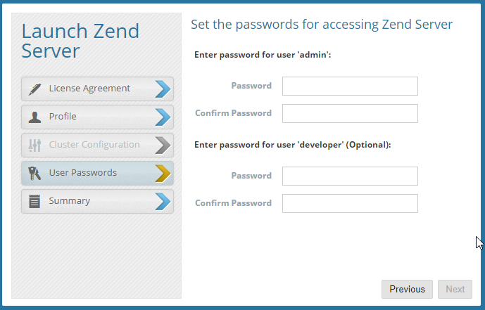Viewport: 485px width, 310px height.
Task: Focus the admin Password field
Action: tap(350, 86)
